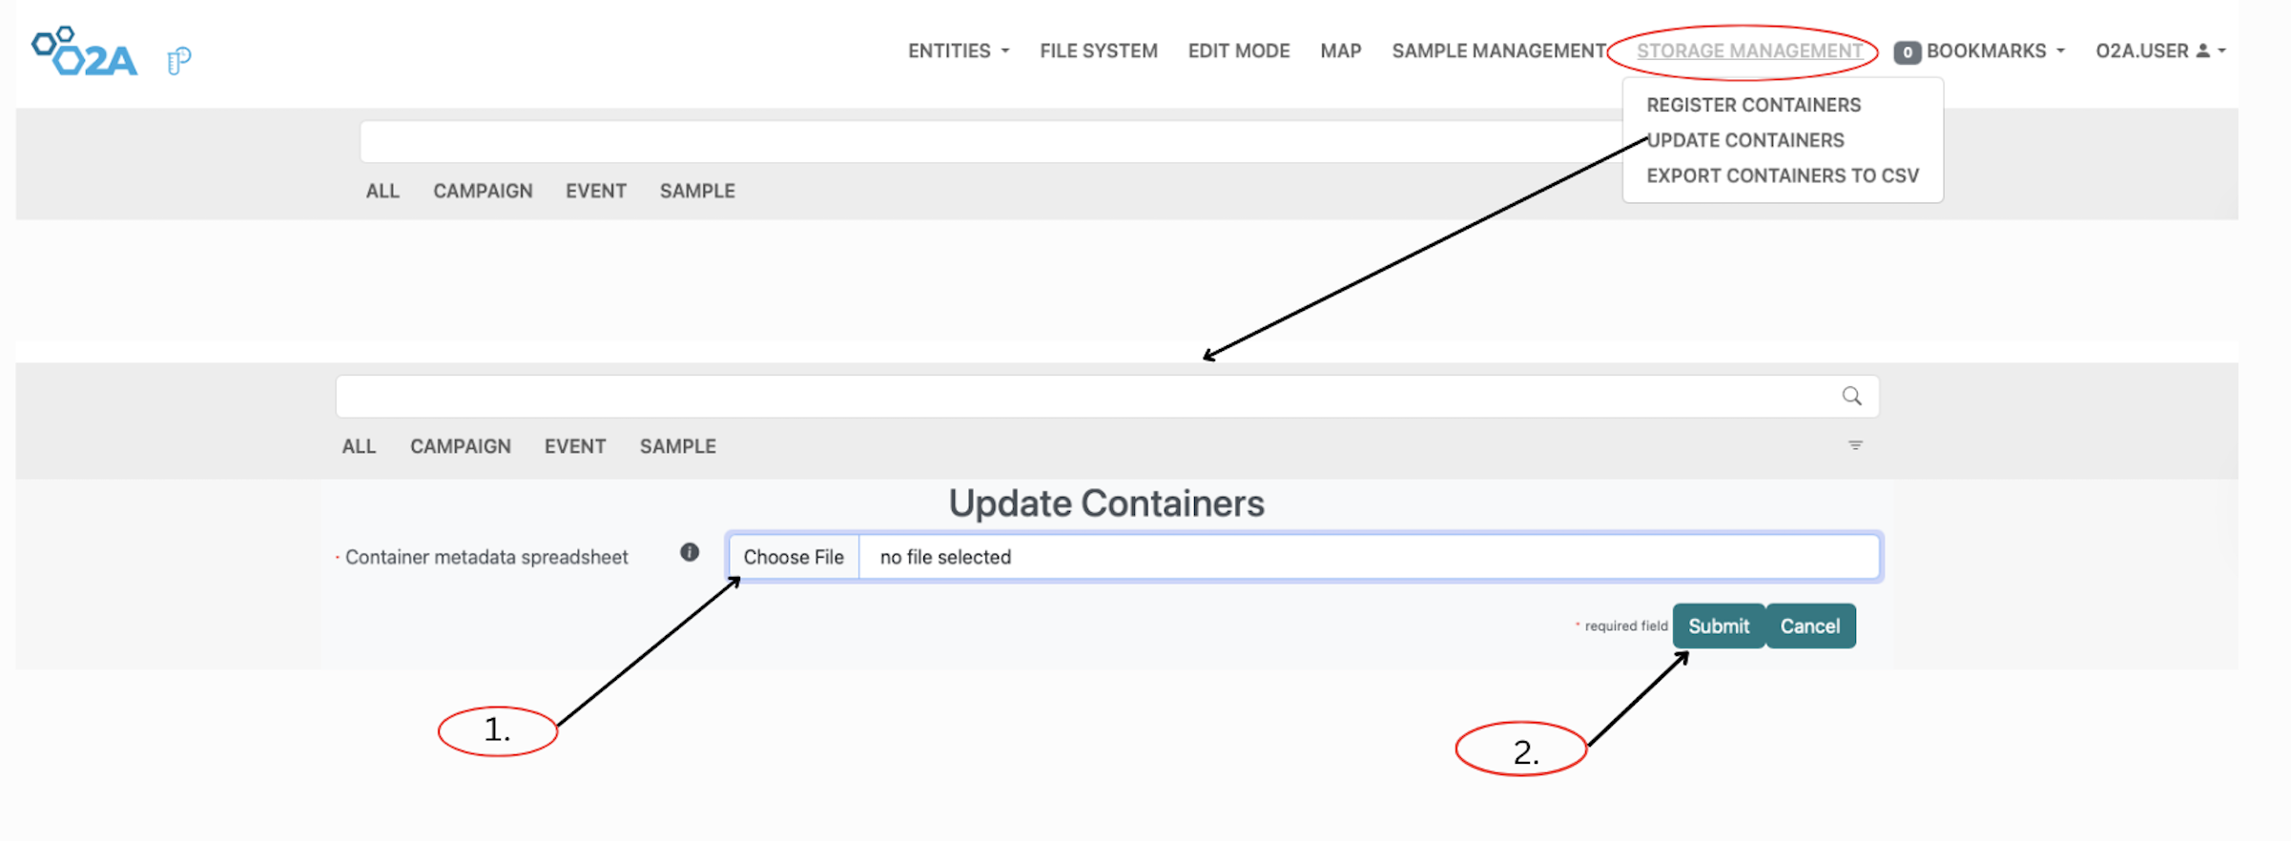Click the bookmarks counter badge showing 0
The height and width of the screenshot is (841, 2291).
pyautogui.click(x=1907, y=52)
